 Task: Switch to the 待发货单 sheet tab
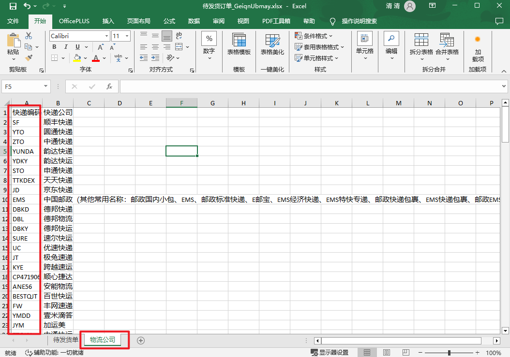pyautogui.click(x=65, y=340)
